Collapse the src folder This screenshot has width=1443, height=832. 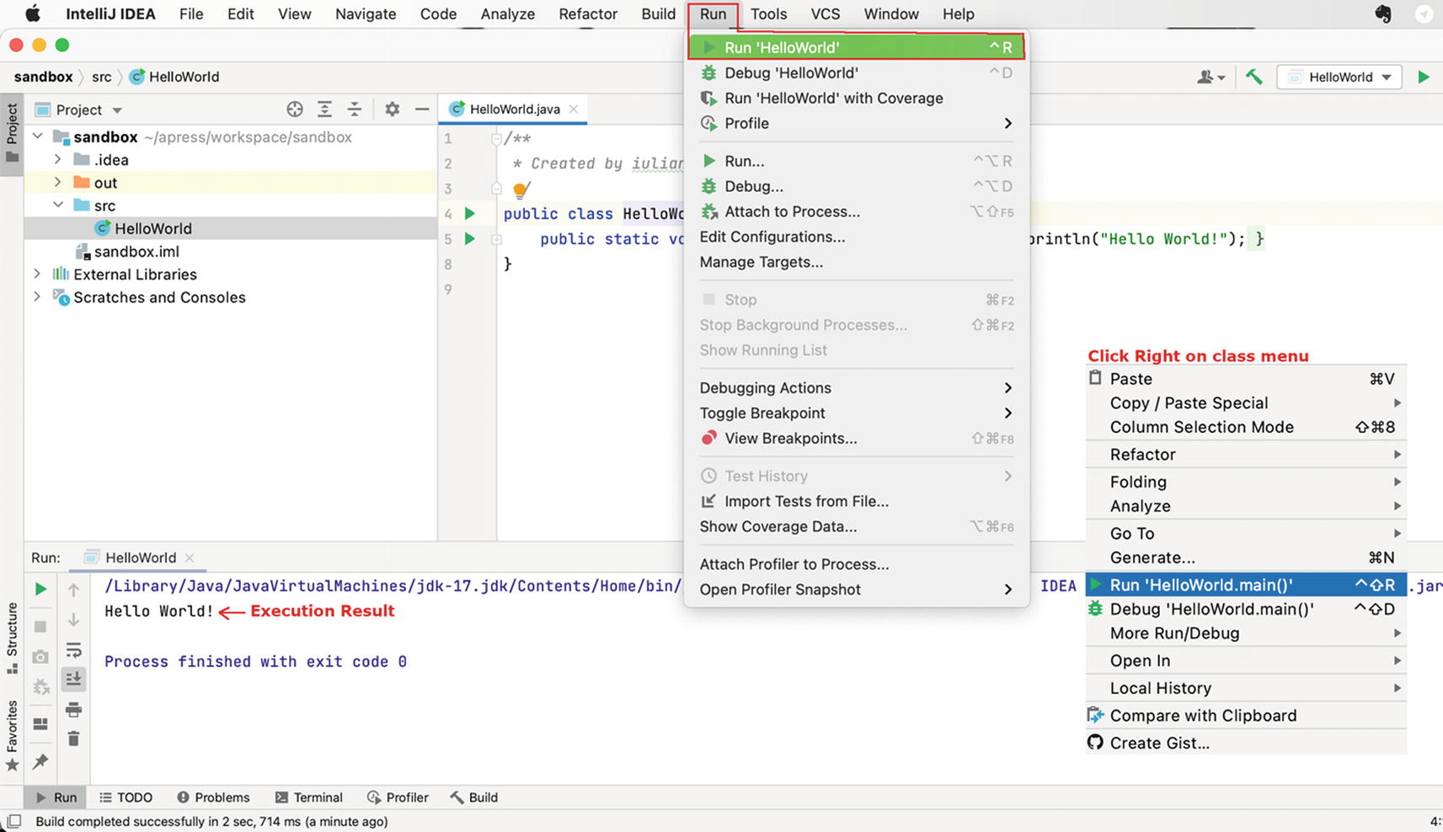click(57, 205)
